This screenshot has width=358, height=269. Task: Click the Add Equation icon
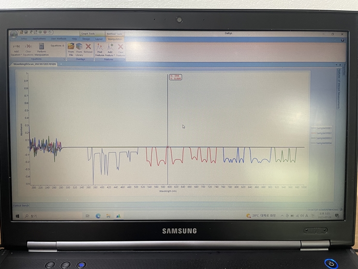pyautogui.click(x=16, y=47)
